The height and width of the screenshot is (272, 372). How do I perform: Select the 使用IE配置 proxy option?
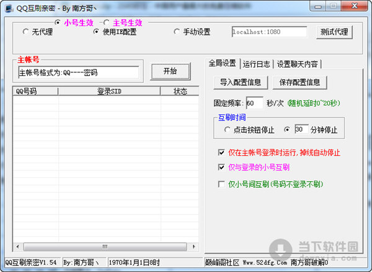pyautogui.click(x=96, y=32)
